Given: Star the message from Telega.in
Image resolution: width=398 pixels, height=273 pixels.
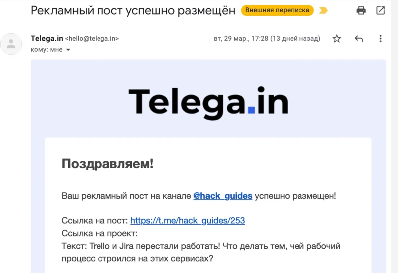Looking at the screenshot, I should (x=337, y=39).
